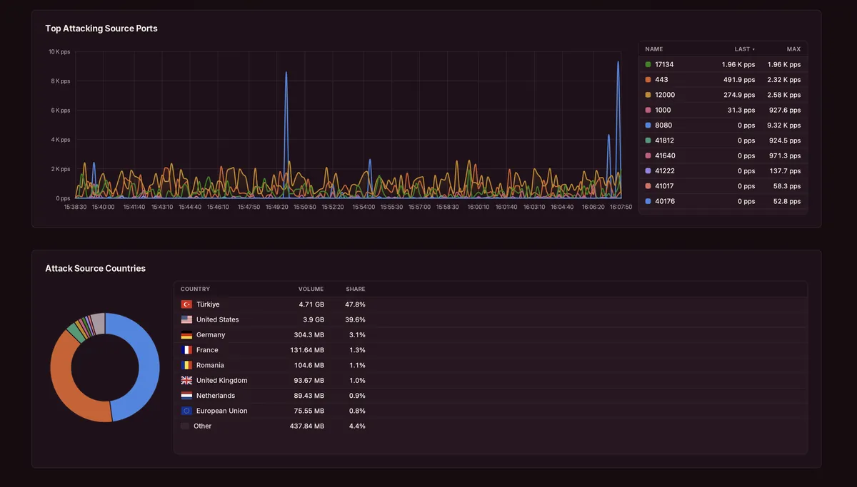
Task: Click the 274.9 pps last value
Action: coord(739,95)
